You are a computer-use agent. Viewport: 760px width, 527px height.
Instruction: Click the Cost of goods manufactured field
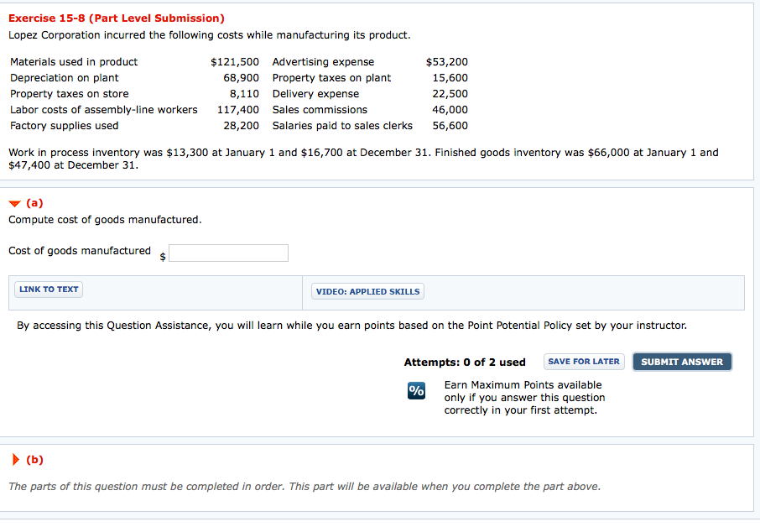[228, 253]
